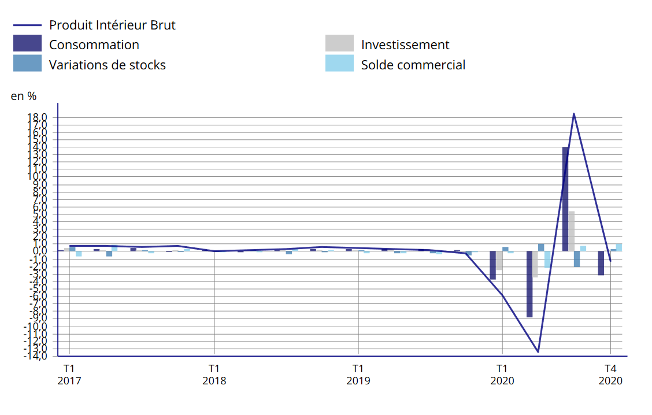Click the Variations de stocks legend swatch
Image resolution: width=652 pixels, height=415 pixels.
(x=27, y=64)
